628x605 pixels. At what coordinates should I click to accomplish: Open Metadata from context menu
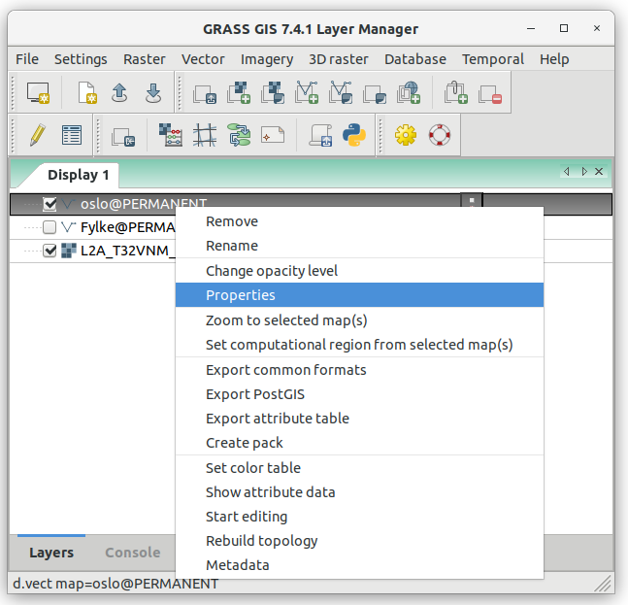(x=359, y=565)
